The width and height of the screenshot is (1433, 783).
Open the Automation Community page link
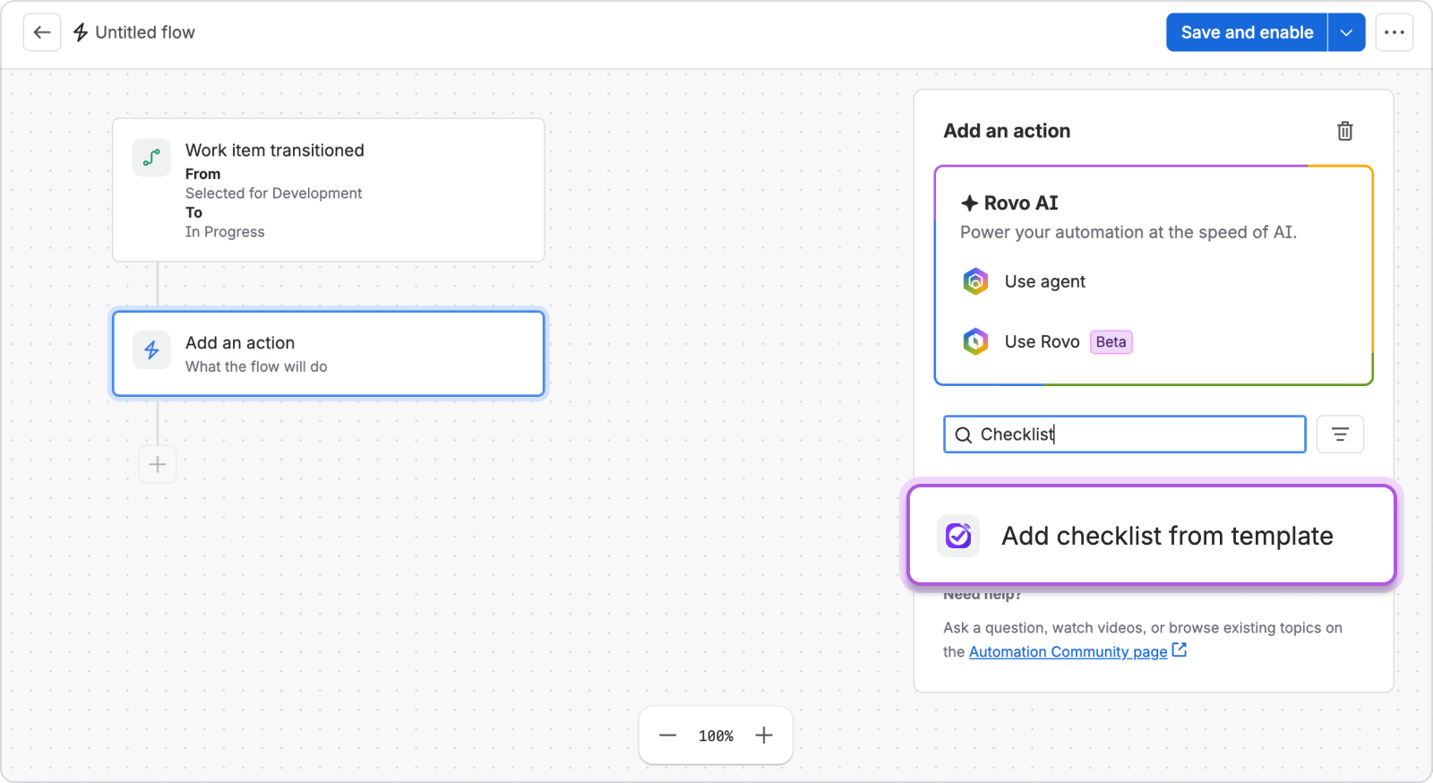1068,651
